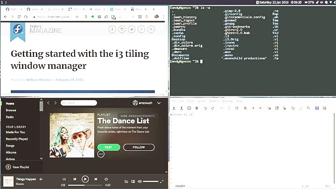
Task: Toggle shuffle in the Spotify player
Action: click(64, 179)
